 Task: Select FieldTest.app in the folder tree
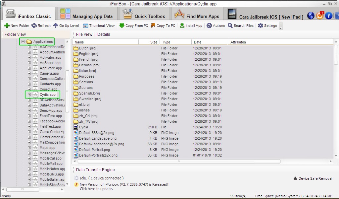click(50, 126)
